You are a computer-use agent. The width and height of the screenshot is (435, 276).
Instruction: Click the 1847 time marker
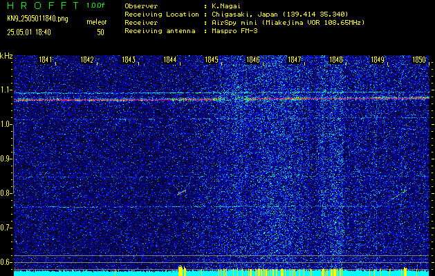click(x=295, y=60)
